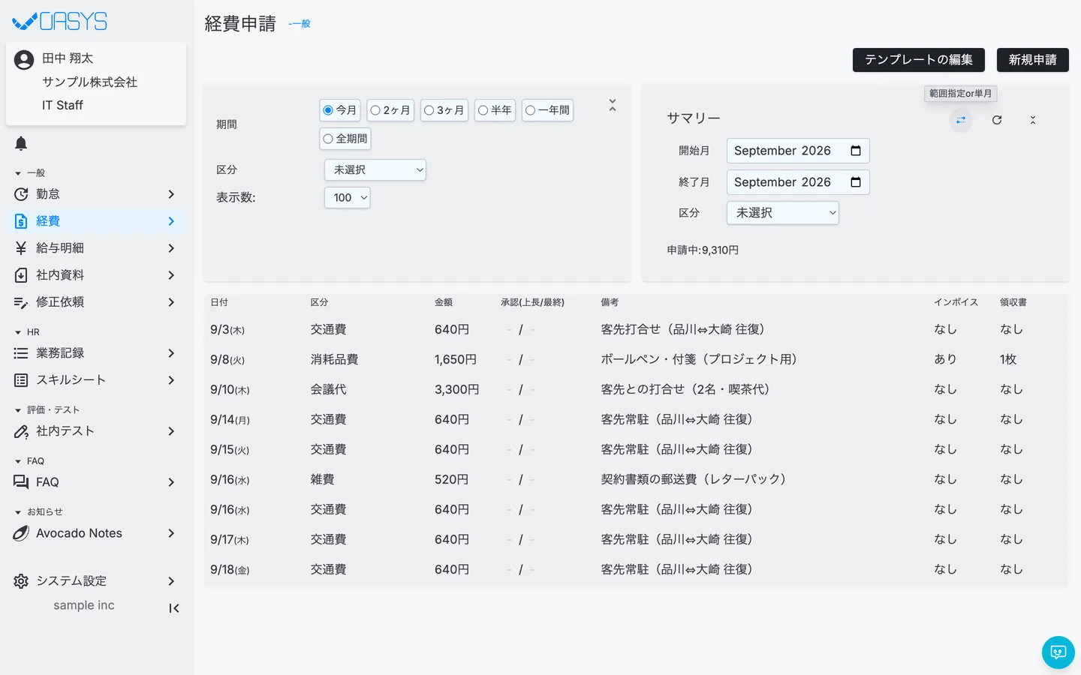Viewport: 1081px width, 675px height.
Task: Collapse the period filter panel
Action: pos(613,106)
